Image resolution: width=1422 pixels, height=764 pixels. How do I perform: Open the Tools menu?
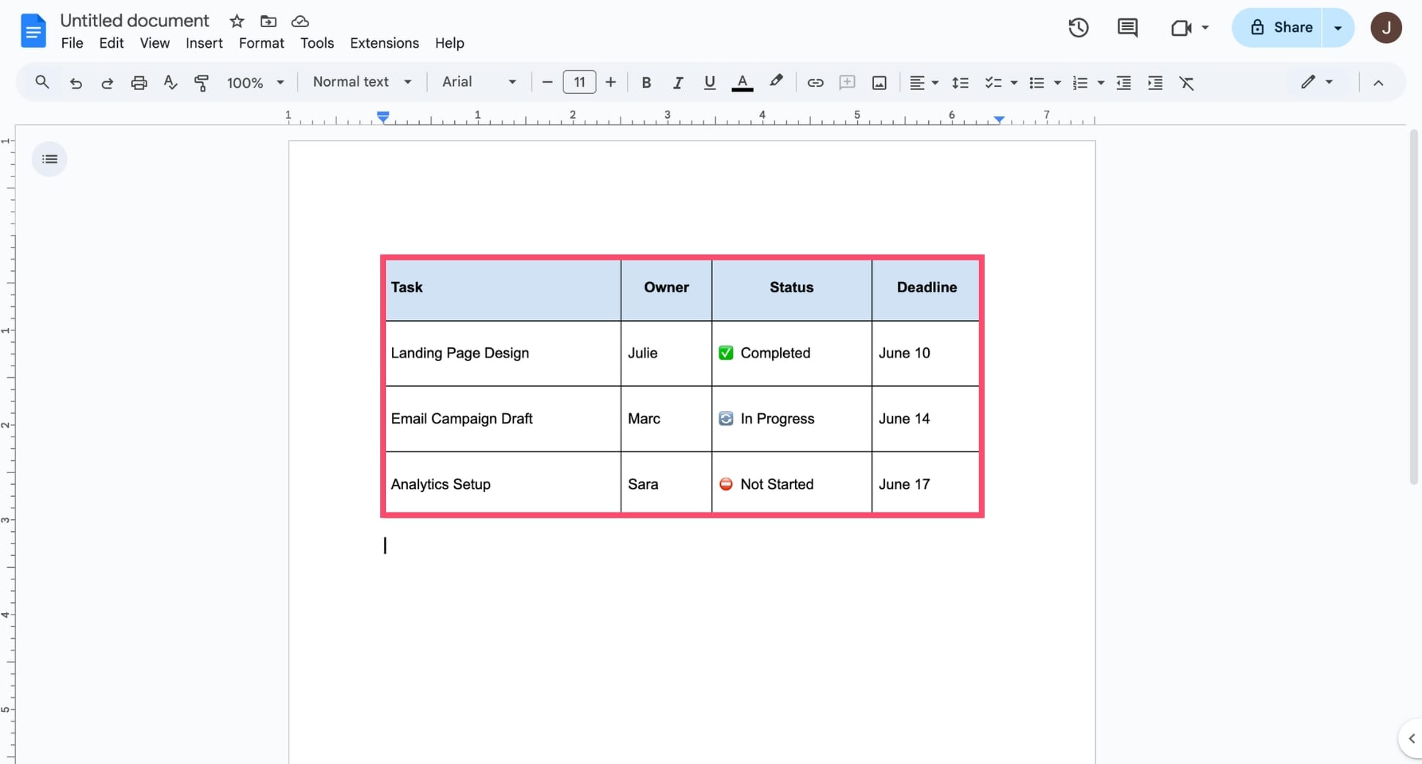point(317,43)
